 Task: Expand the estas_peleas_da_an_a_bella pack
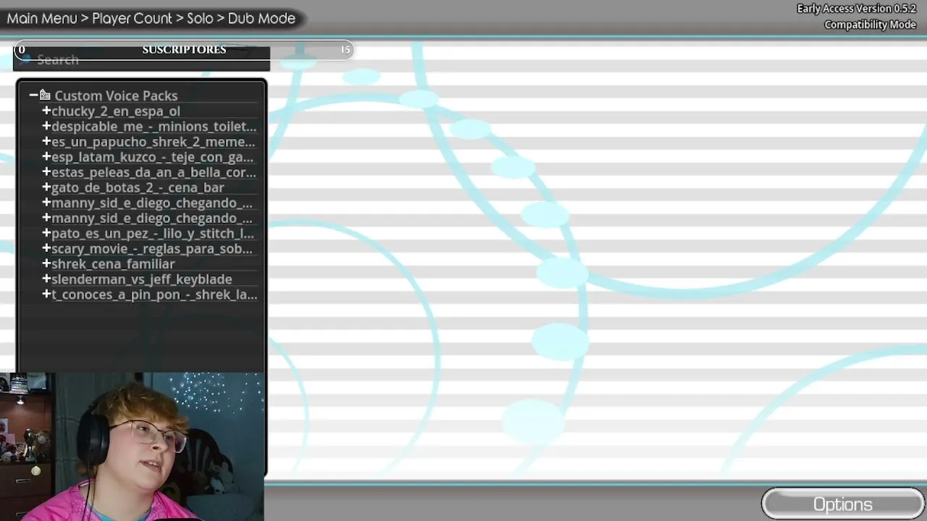pos(46,171)
